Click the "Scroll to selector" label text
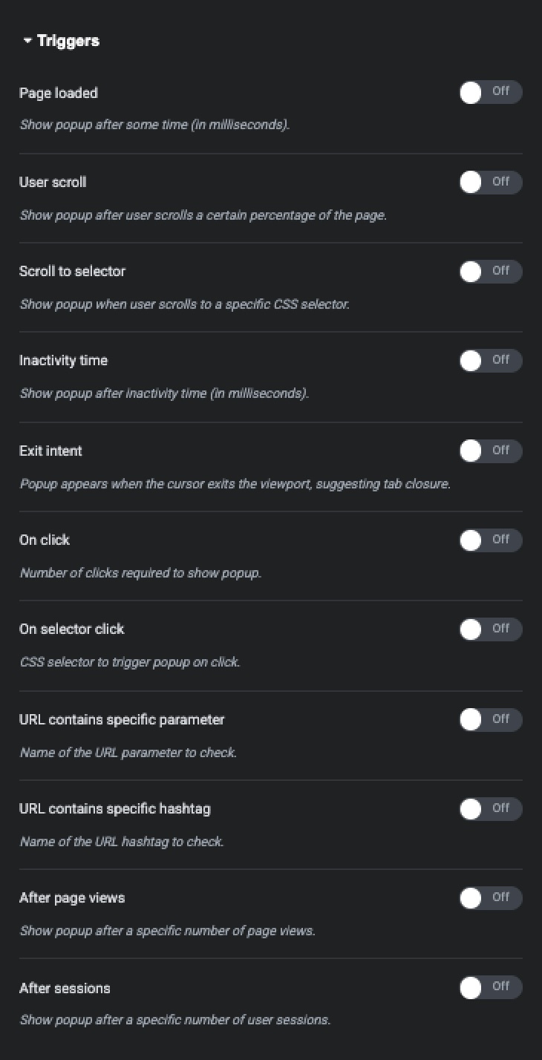This screenshot has width=542, height=1060. click(72, 271)
